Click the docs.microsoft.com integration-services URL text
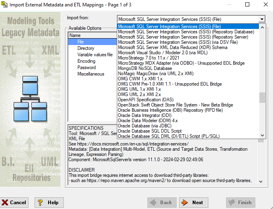Image resolution: width=273 pixels, height=209 pixels. coord(133,144)
